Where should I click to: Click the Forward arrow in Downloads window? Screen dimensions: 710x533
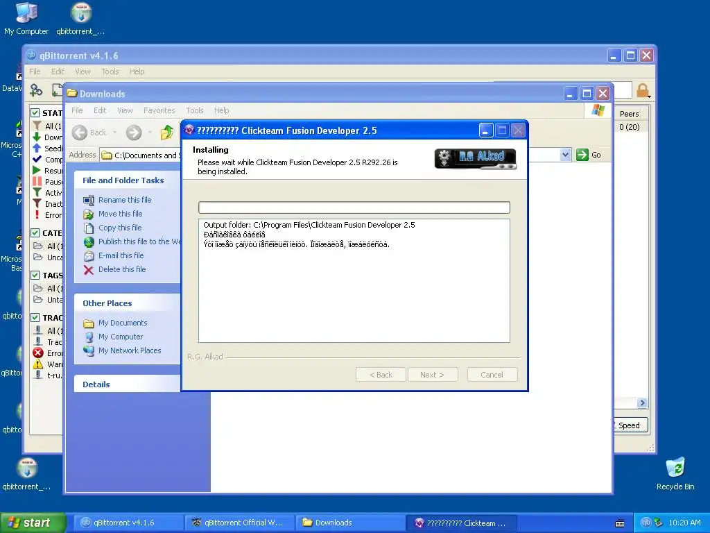click(134, 133)
